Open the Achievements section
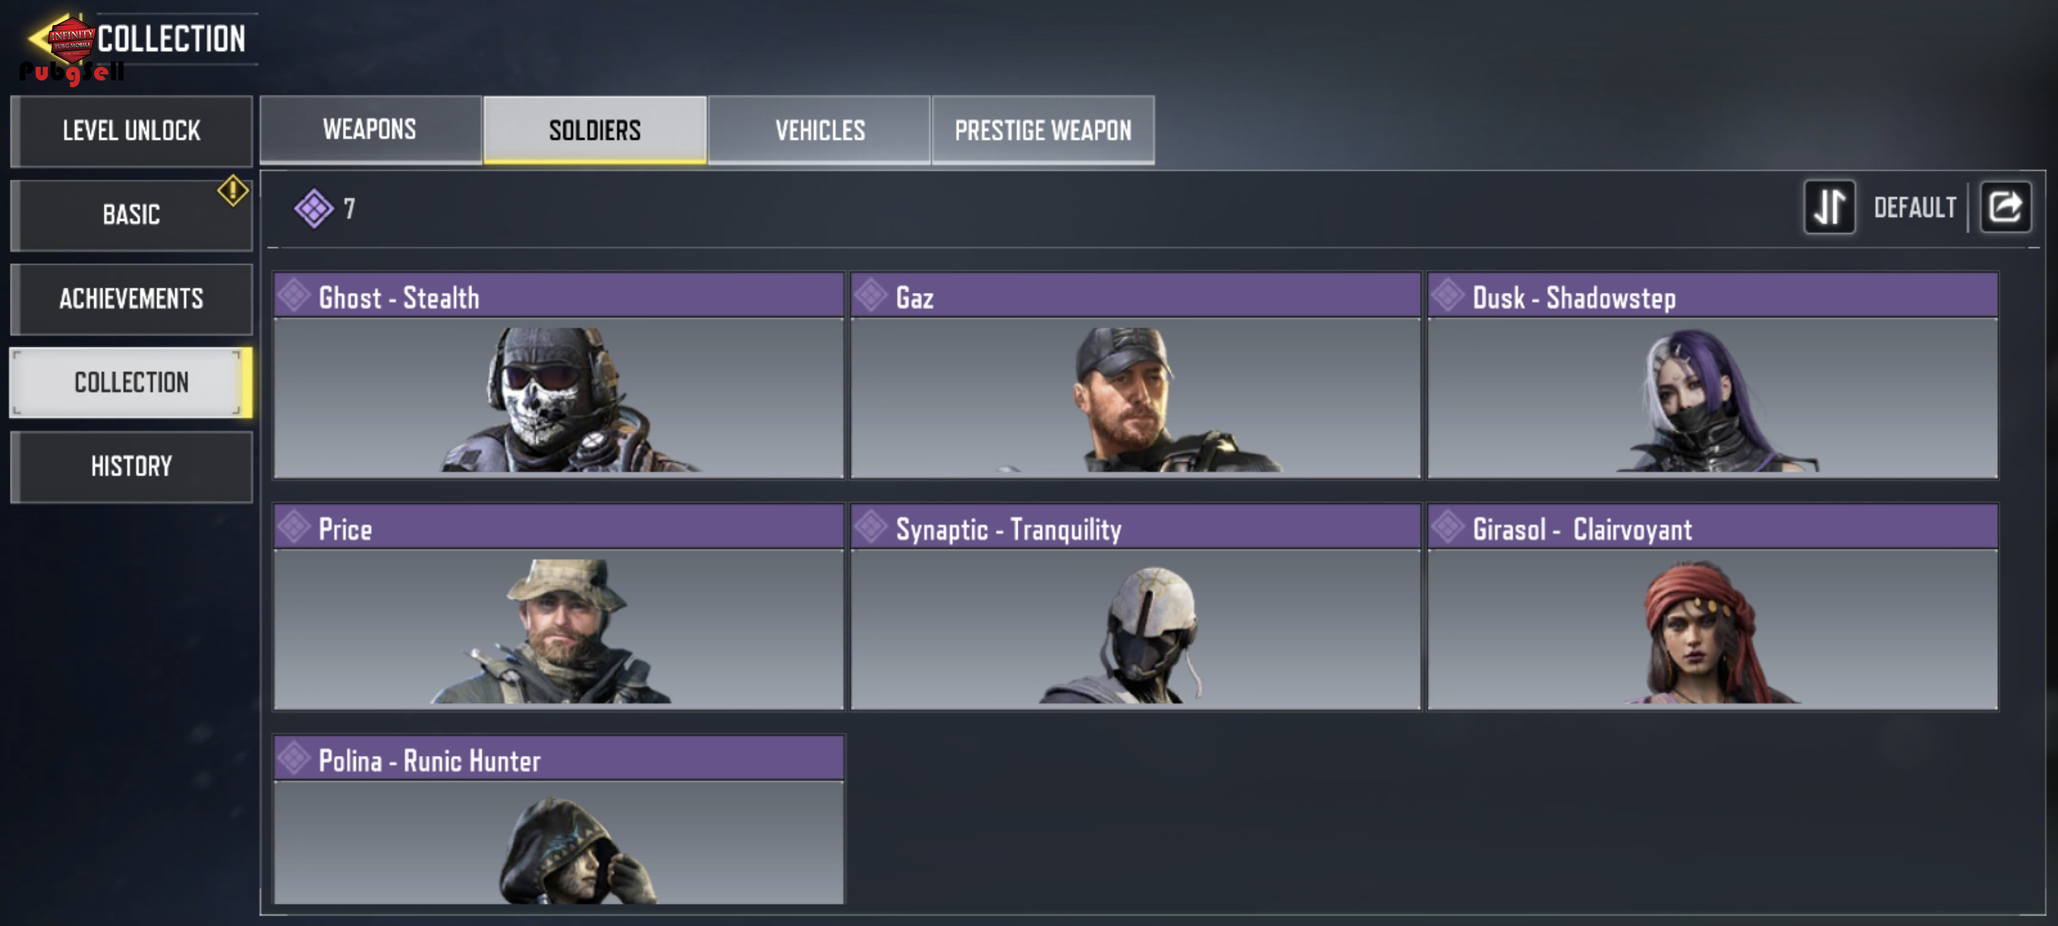Viewport: 2058px width, 926px height. point(131,299)
